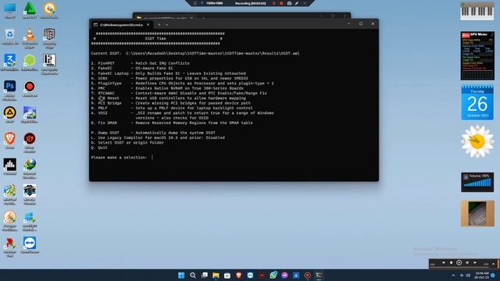Image resolution: width=500 pixels, height=281 pixels.
Task: Open Task View from the taskbar
Action: tap(205, 276)
